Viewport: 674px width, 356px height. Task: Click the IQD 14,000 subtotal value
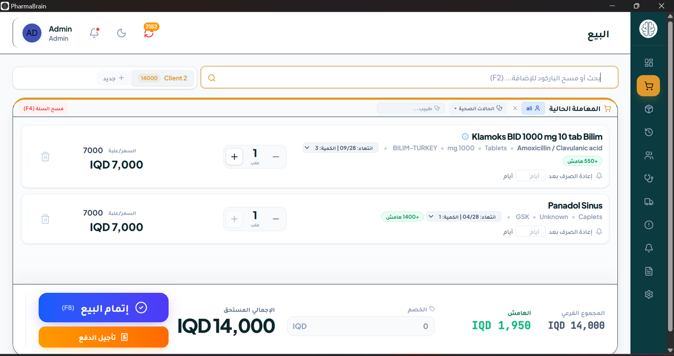pyautogui.click(x=576, y=325)
